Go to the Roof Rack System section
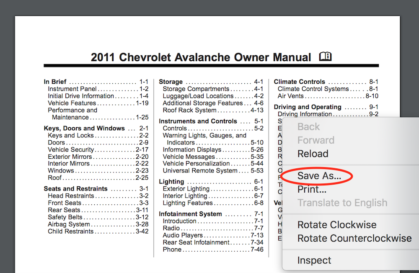Image resolution: width=419 pixels, height=273 pixels. (189, 111)
